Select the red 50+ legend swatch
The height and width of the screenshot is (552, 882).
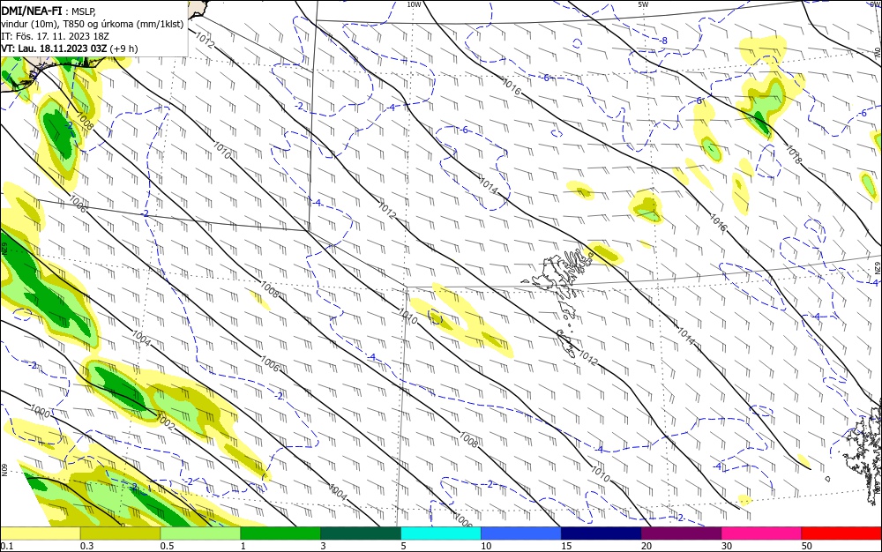click(x=841, y=533)
